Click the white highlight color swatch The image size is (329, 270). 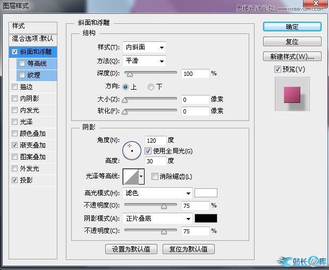pos(206,193)
